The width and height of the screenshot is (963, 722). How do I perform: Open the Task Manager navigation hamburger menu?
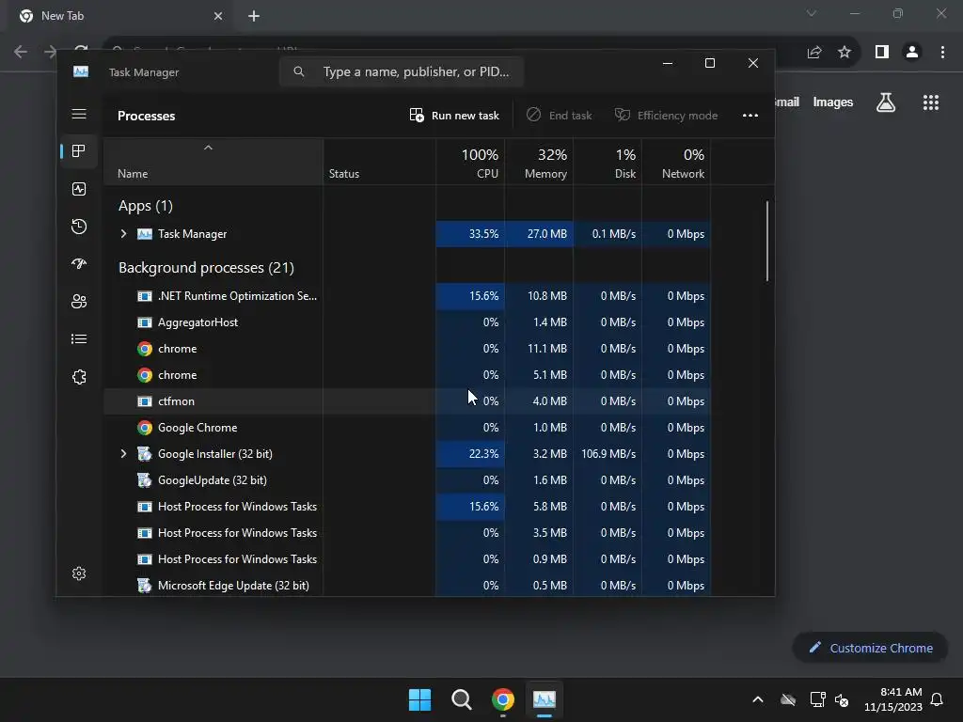pyautogui.click(x=79, y=114)
